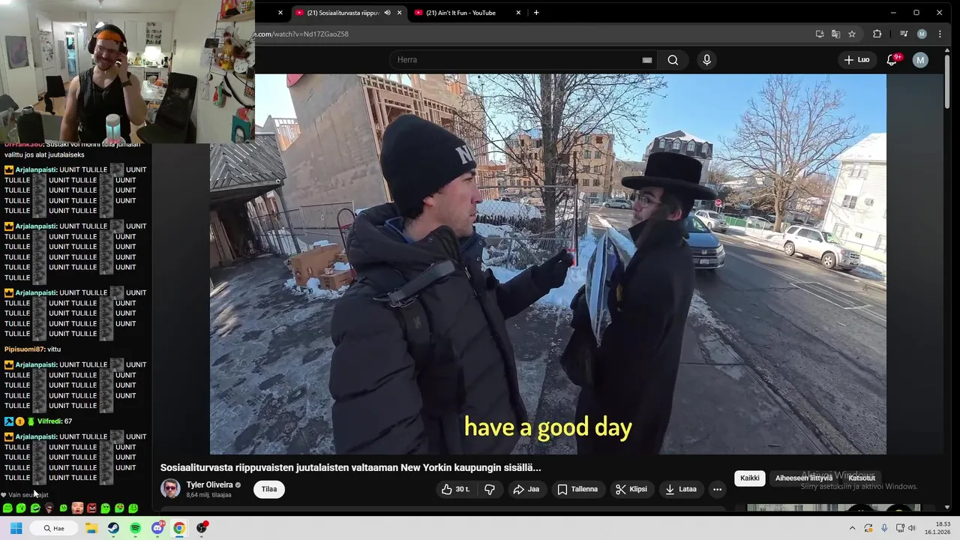Toggle Vain seuraajat followers-only indicator
Screen dimensions: 960x540
click(x=25, y=495)
